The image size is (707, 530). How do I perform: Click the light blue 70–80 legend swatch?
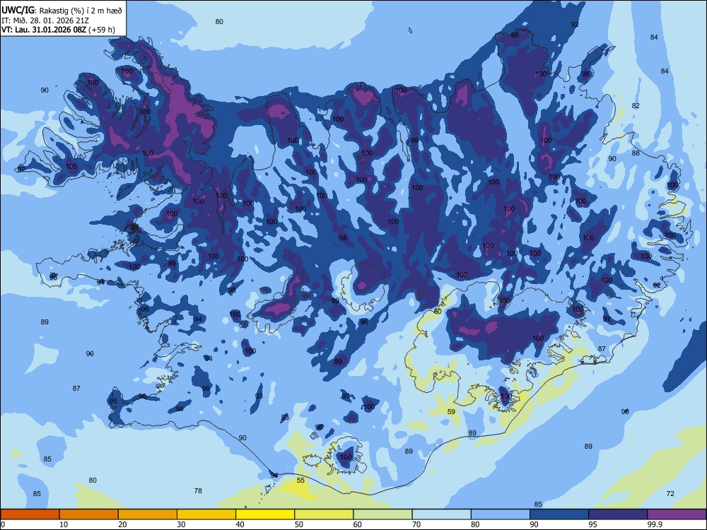[x=442, y=514]
